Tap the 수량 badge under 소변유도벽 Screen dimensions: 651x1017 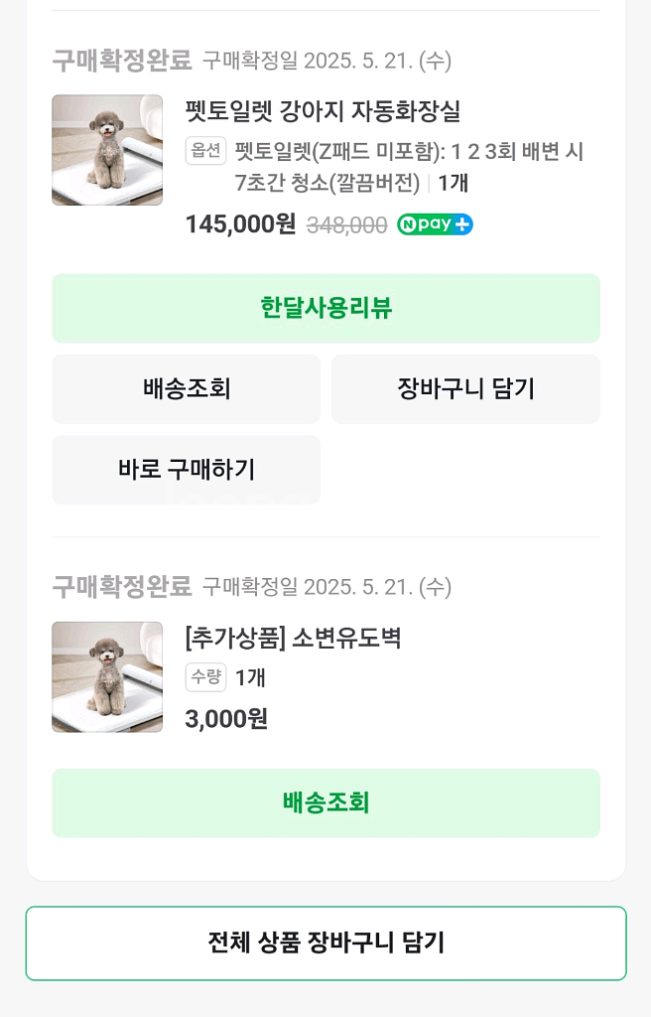(x=205, y=677)
